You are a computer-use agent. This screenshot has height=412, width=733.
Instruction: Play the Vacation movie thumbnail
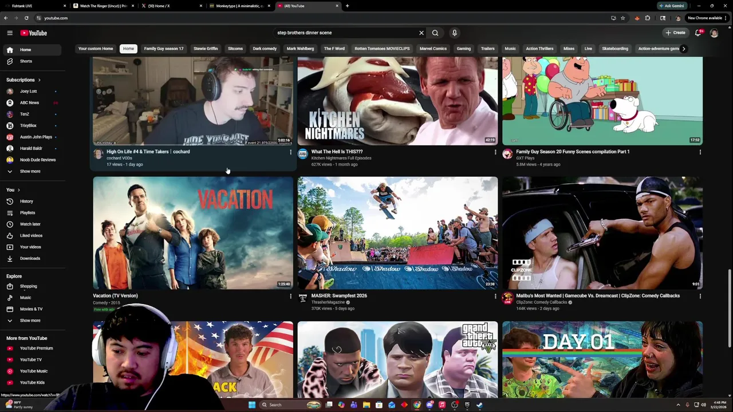coord(193,233)
